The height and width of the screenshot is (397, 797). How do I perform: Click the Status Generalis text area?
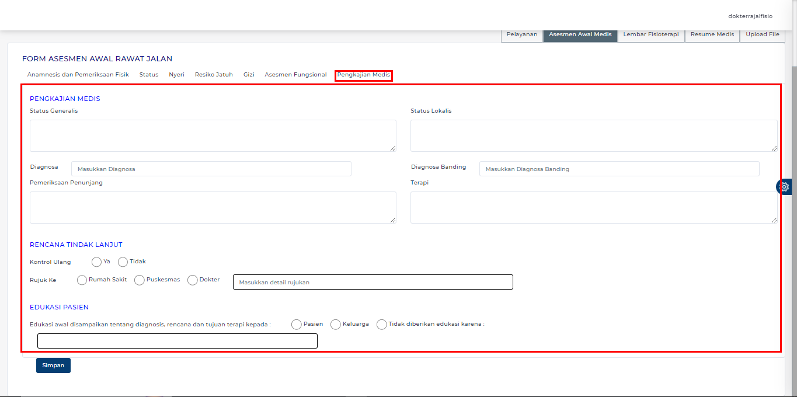213,136
